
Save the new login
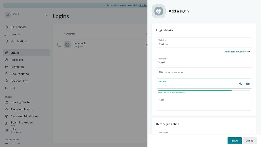click(234, 141)
